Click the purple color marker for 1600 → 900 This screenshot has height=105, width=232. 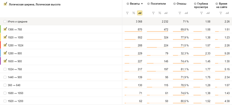(1, 61)
